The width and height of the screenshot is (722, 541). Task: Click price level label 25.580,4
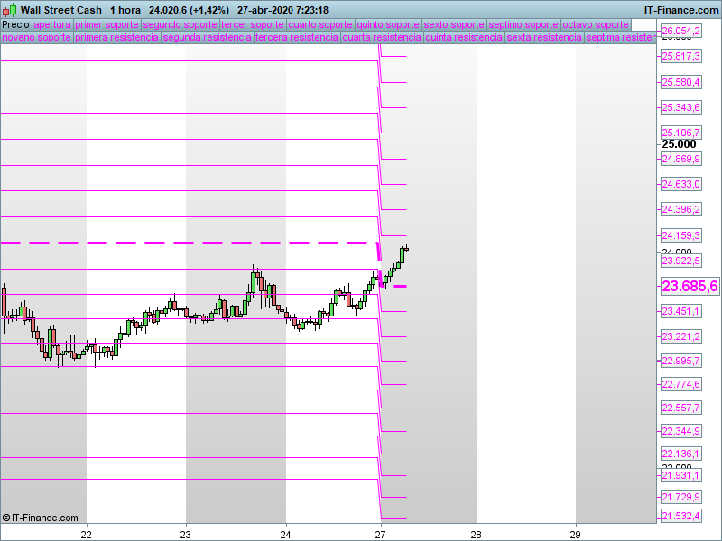pos(681,82)
